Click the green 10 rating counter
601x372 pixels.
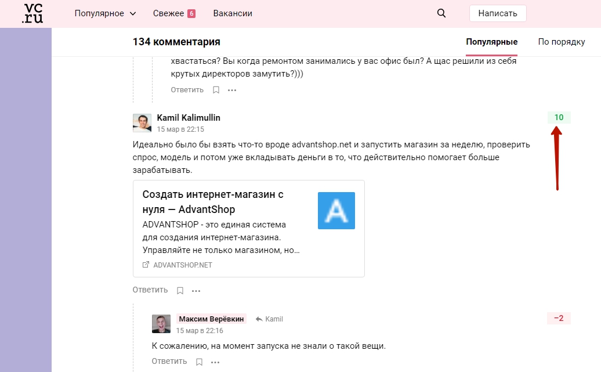(x=559, y=117)
